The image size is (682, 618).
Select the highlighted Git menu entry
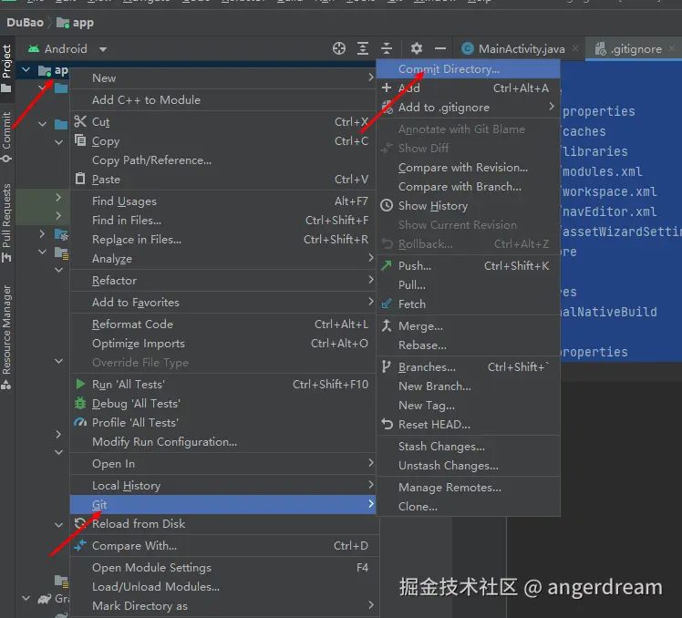coord(222,504)
